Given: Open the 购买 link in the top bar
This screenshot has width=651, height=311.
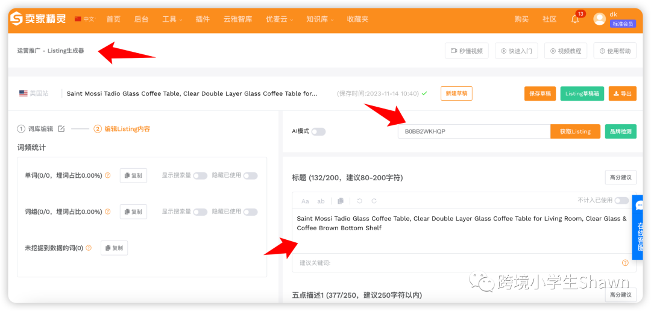Looking at the screenshot, I should pyautogui.click(x=521, y=19).
